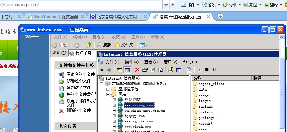Screen dimensions: 287x132
Task: Expand the www.xirang.com site node
Action: point(114,105)
